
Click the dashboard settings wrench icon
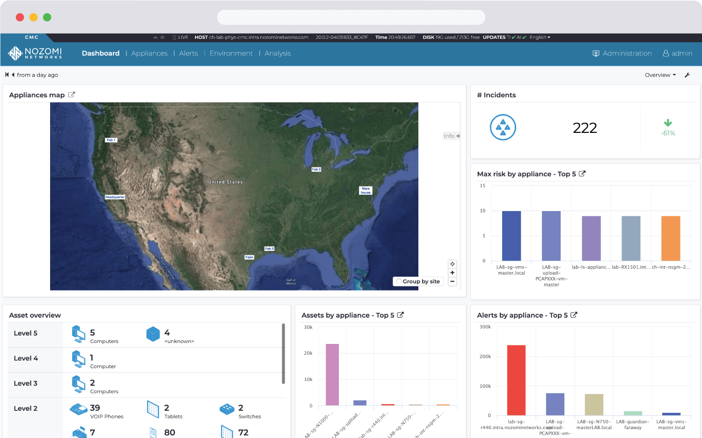pyautogui.click(x=687, y=75)
